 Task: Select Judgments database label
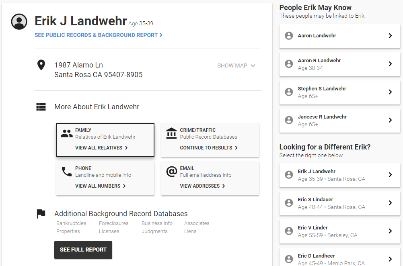click(154, 231)
